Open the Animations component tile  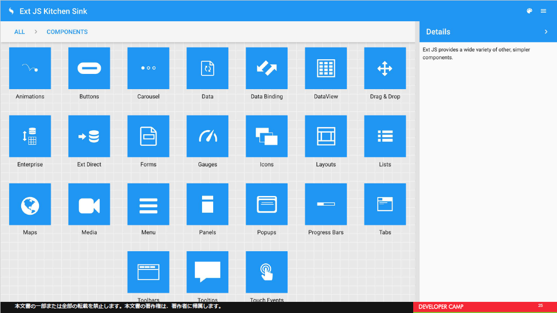coord(30,68)
